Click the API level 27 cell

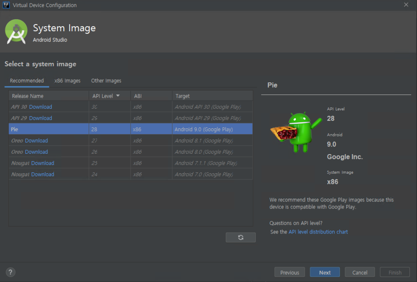(x=110, y=140)
